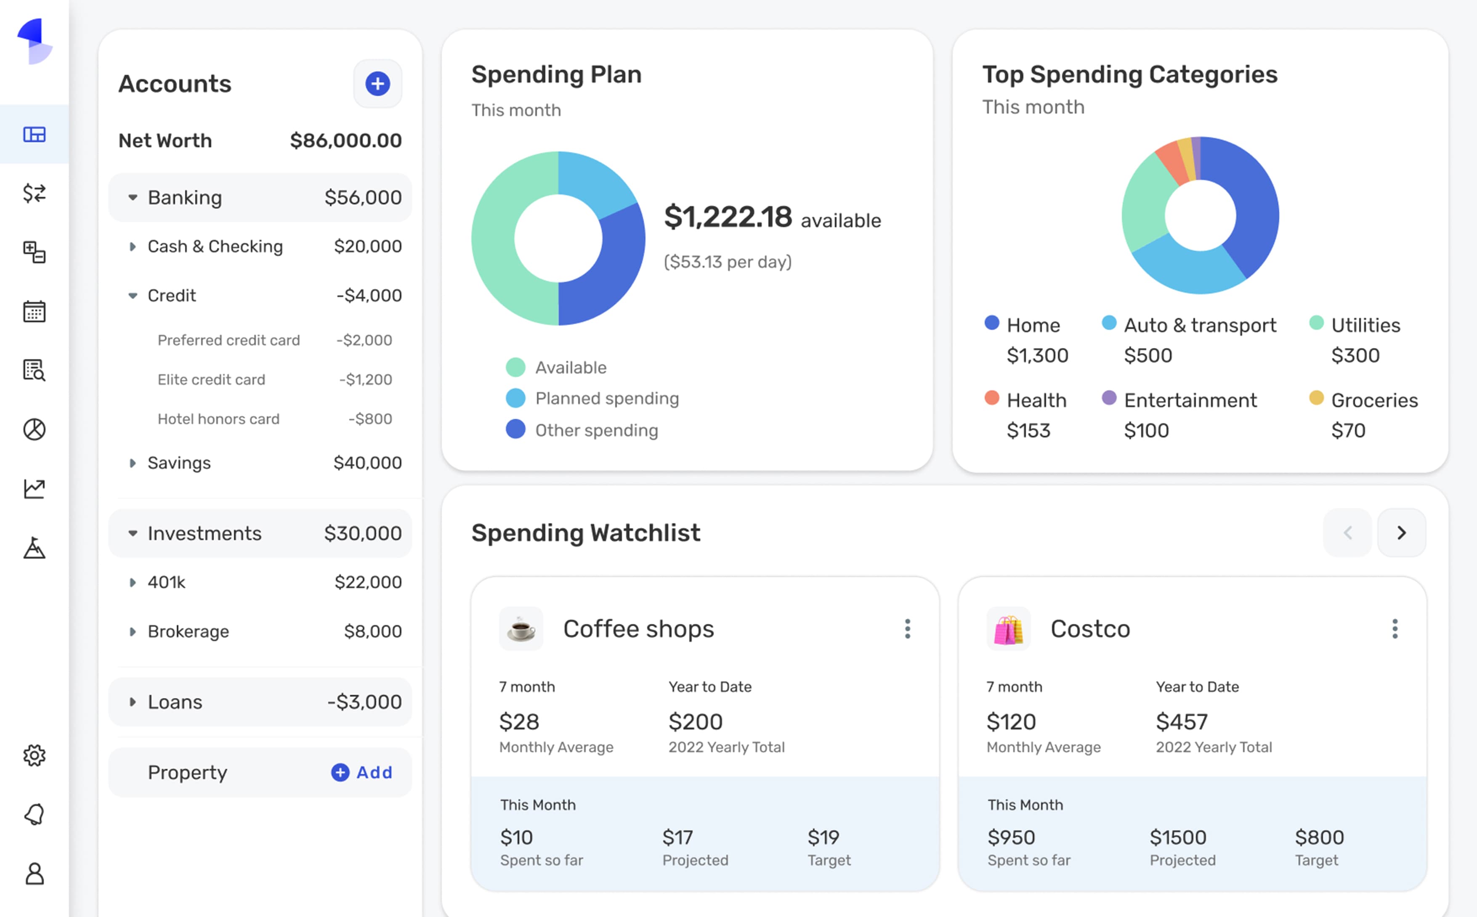Open the transactions dollar-arrows sidebar icon
Image resolution: width=1477 pixels, height=917 pixels.
[x=35, y=193]
